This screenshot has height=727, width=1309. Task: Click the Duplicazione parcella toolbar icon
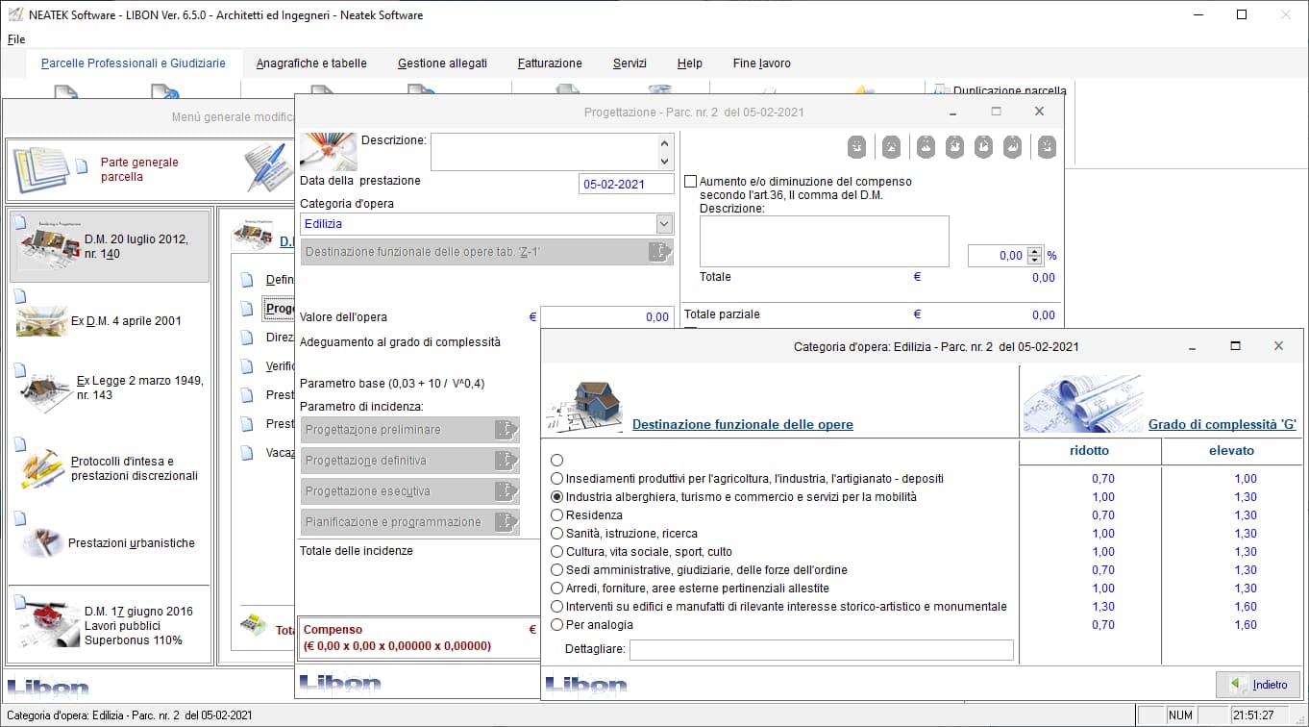click(x=941, y=91)
